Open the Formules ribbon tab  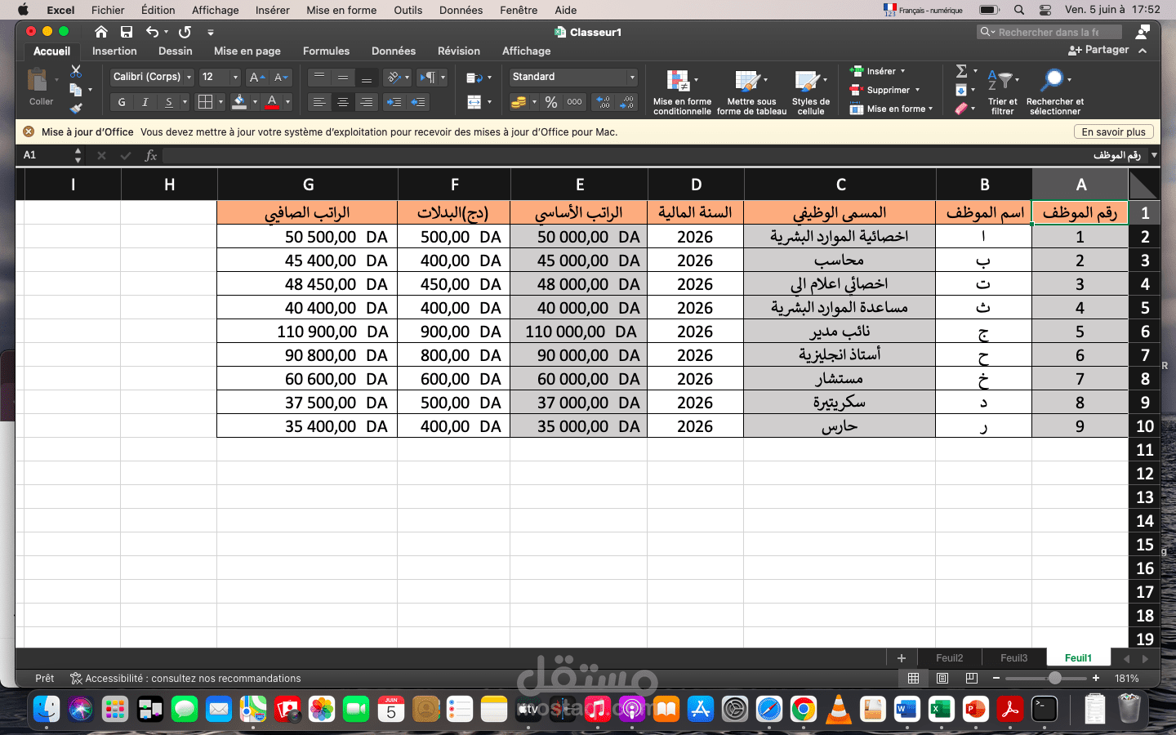pos(326,51)
